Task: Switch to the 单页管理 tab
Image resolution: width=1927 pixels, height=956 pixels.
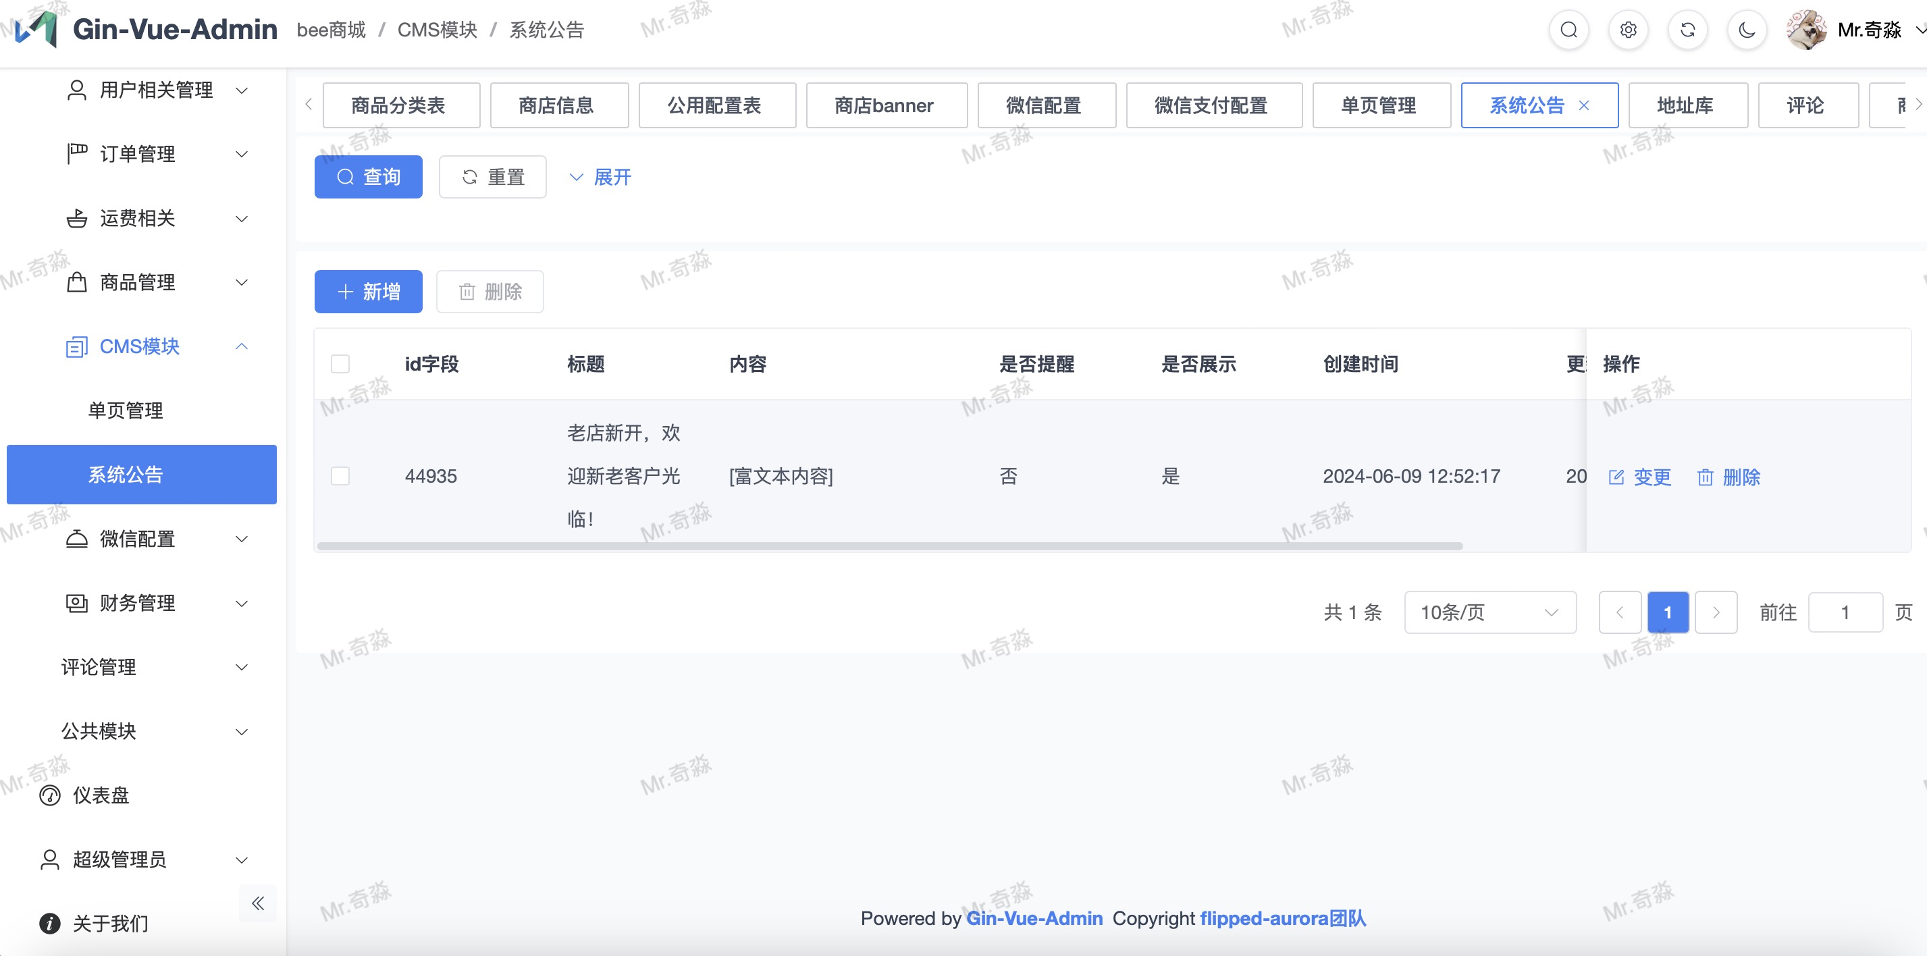Action: [x=1380, y=105]
